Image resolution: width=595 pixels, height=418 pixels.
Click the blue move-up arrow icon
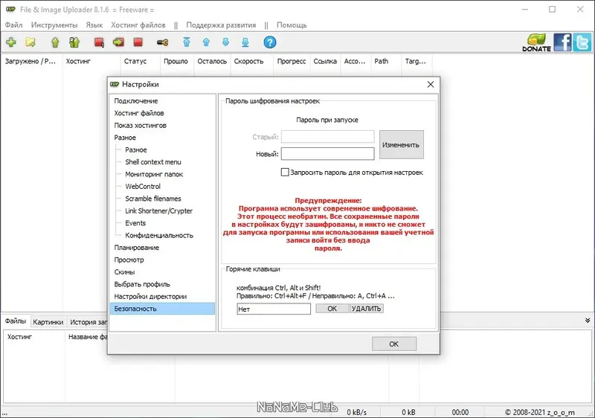[206, 42]
